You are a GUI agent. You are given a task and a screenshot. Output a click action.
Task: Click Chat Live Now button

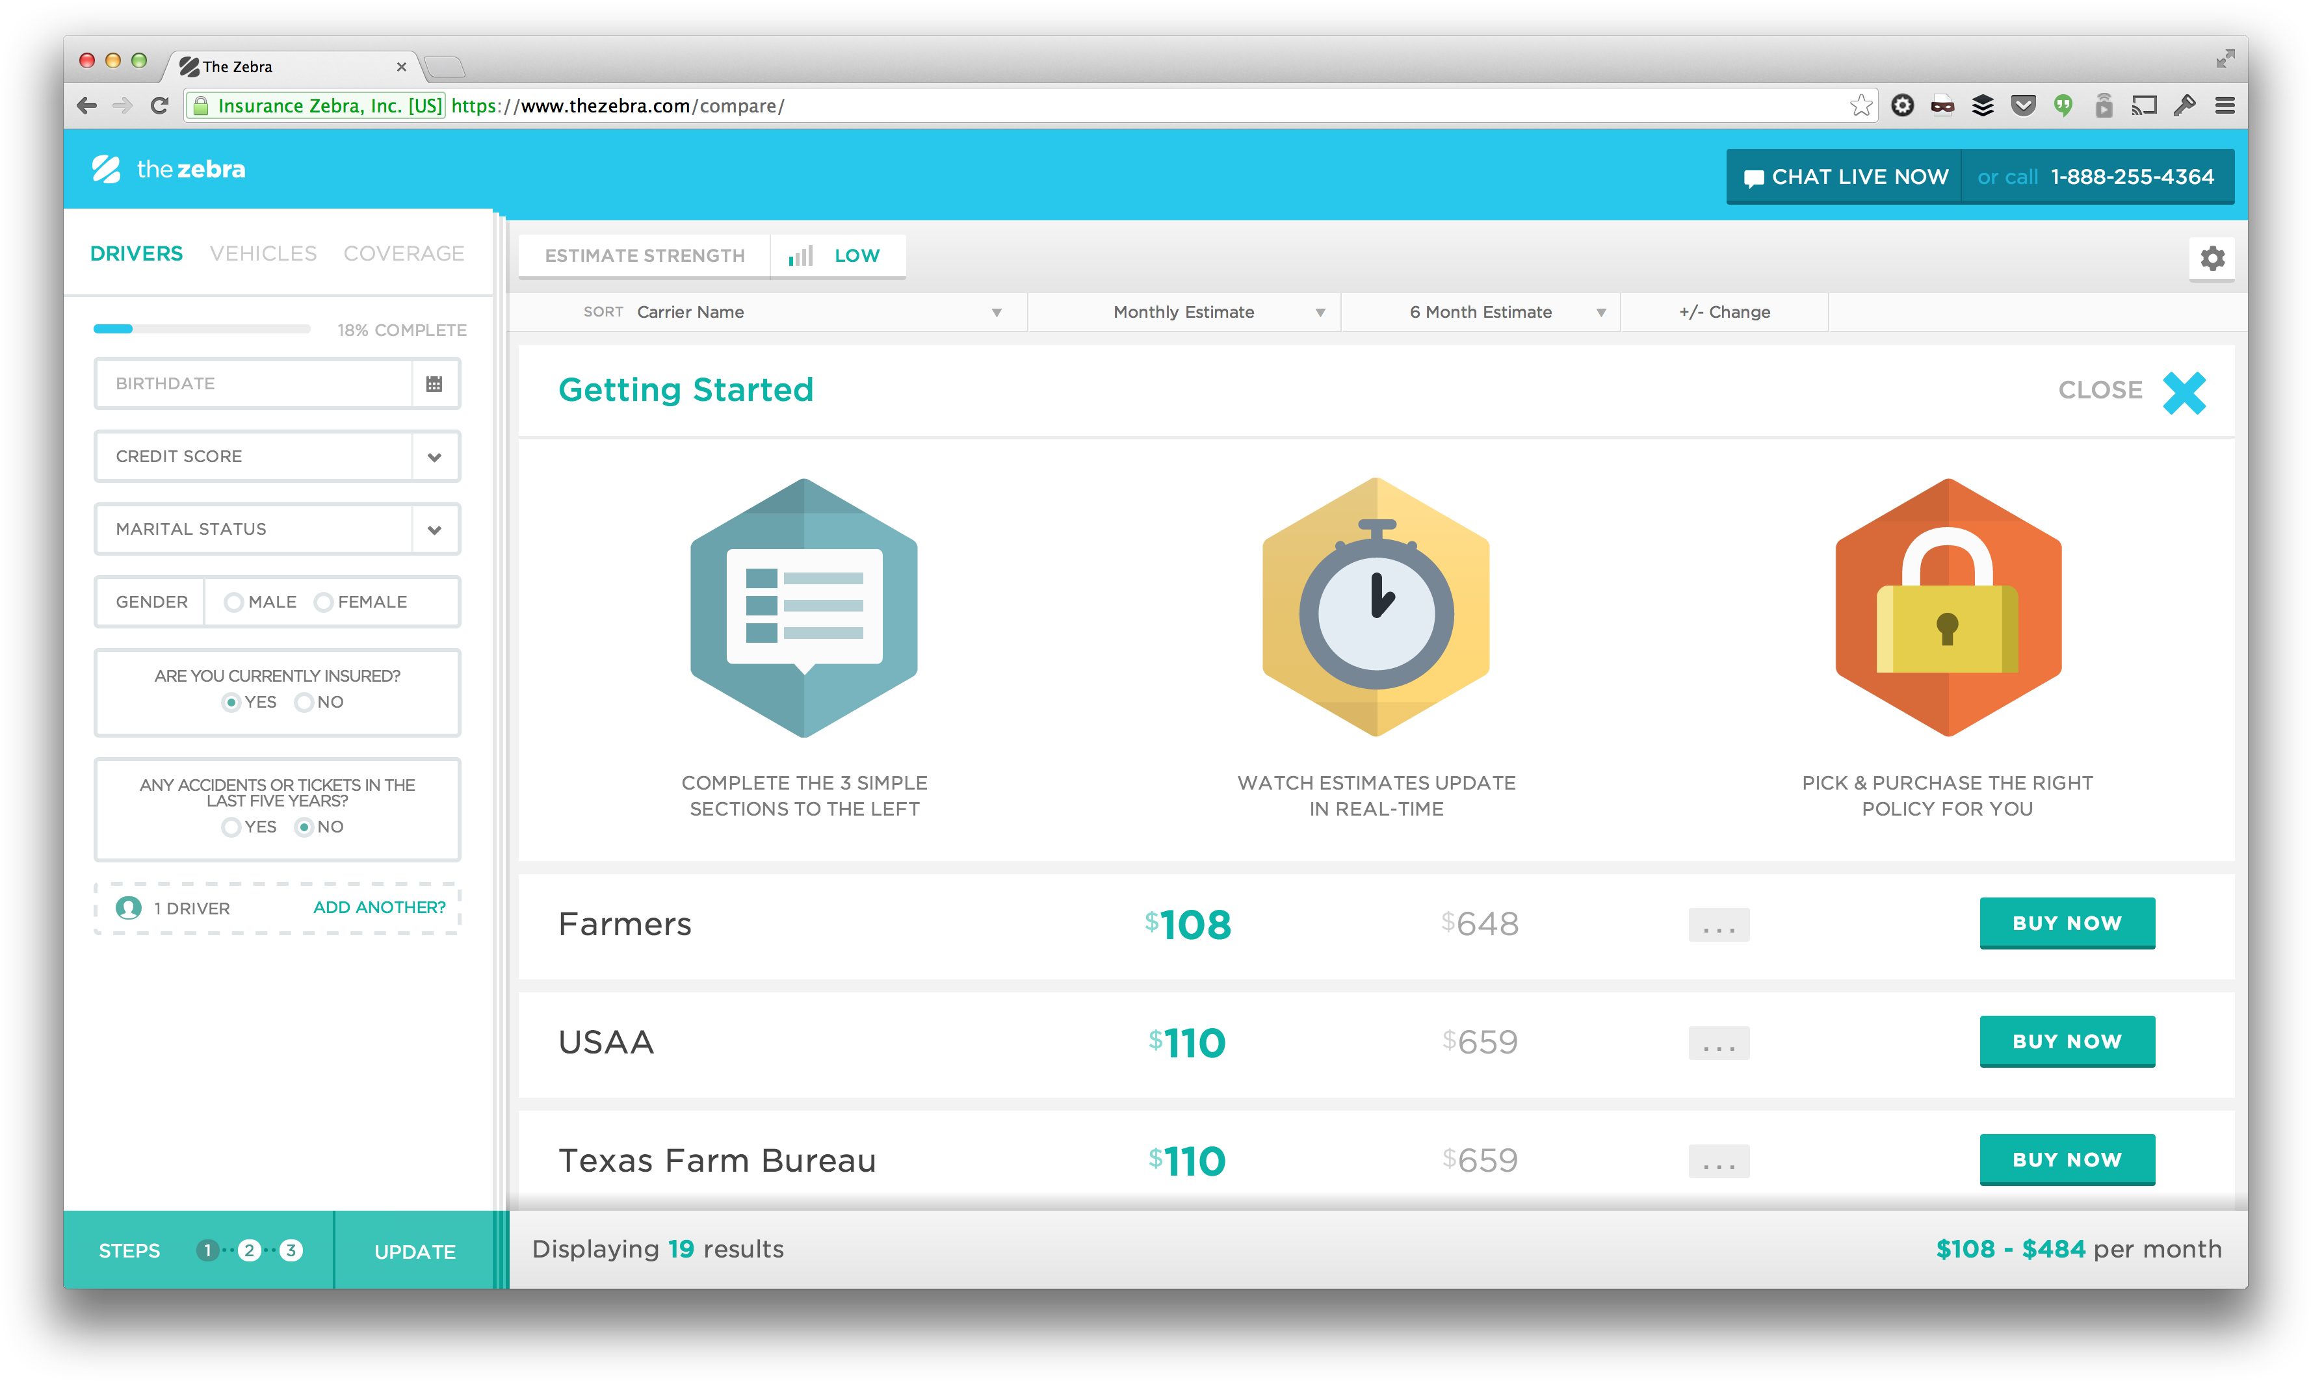pos(1845,177)
